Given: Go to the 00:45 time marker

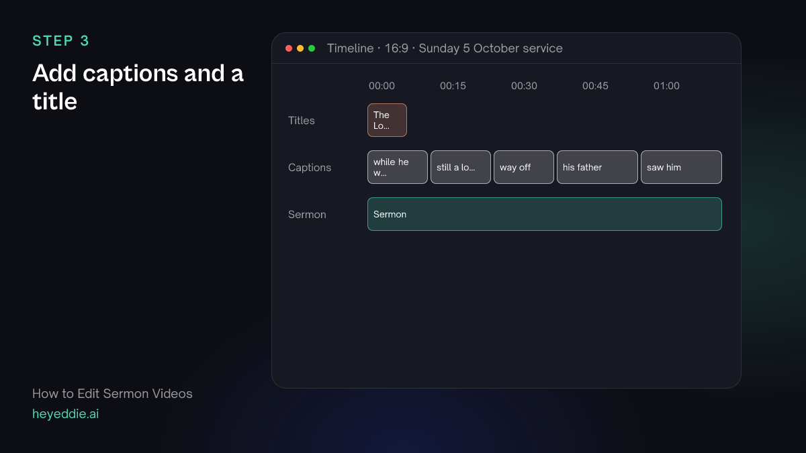Looking at the screenshot, I should 595,86.
